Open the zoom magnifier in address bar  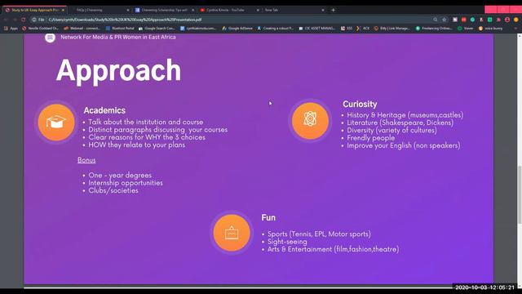435,20
